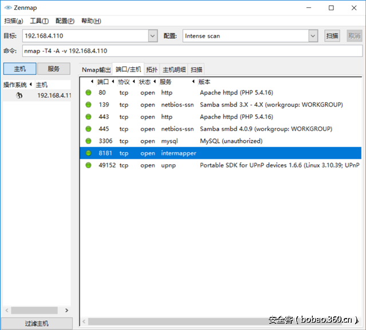Viewport: 366px width, 330px height.
Task: Click 'Apache httpd (PHP 5.4.16)' on port 80 row
Action: pyautogui.click(x=236, y=93)
